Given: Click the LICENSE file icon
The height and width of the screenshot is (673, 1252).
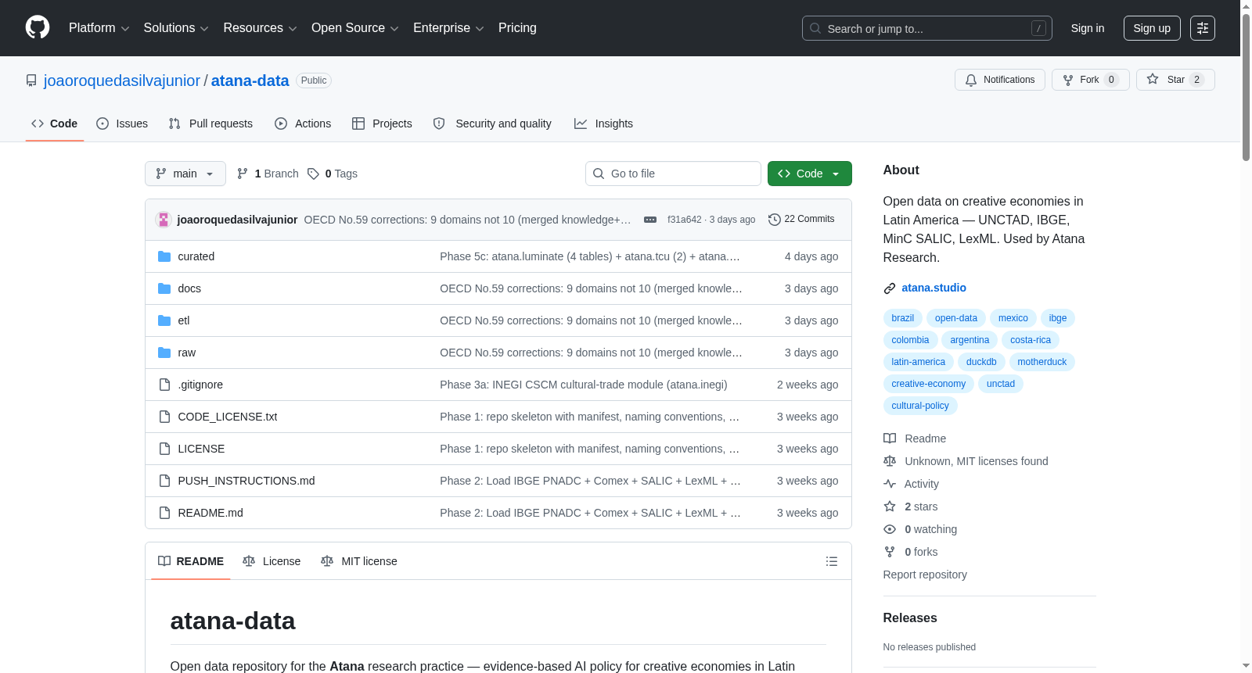Looking at the screenshot, I should (164, 449).
